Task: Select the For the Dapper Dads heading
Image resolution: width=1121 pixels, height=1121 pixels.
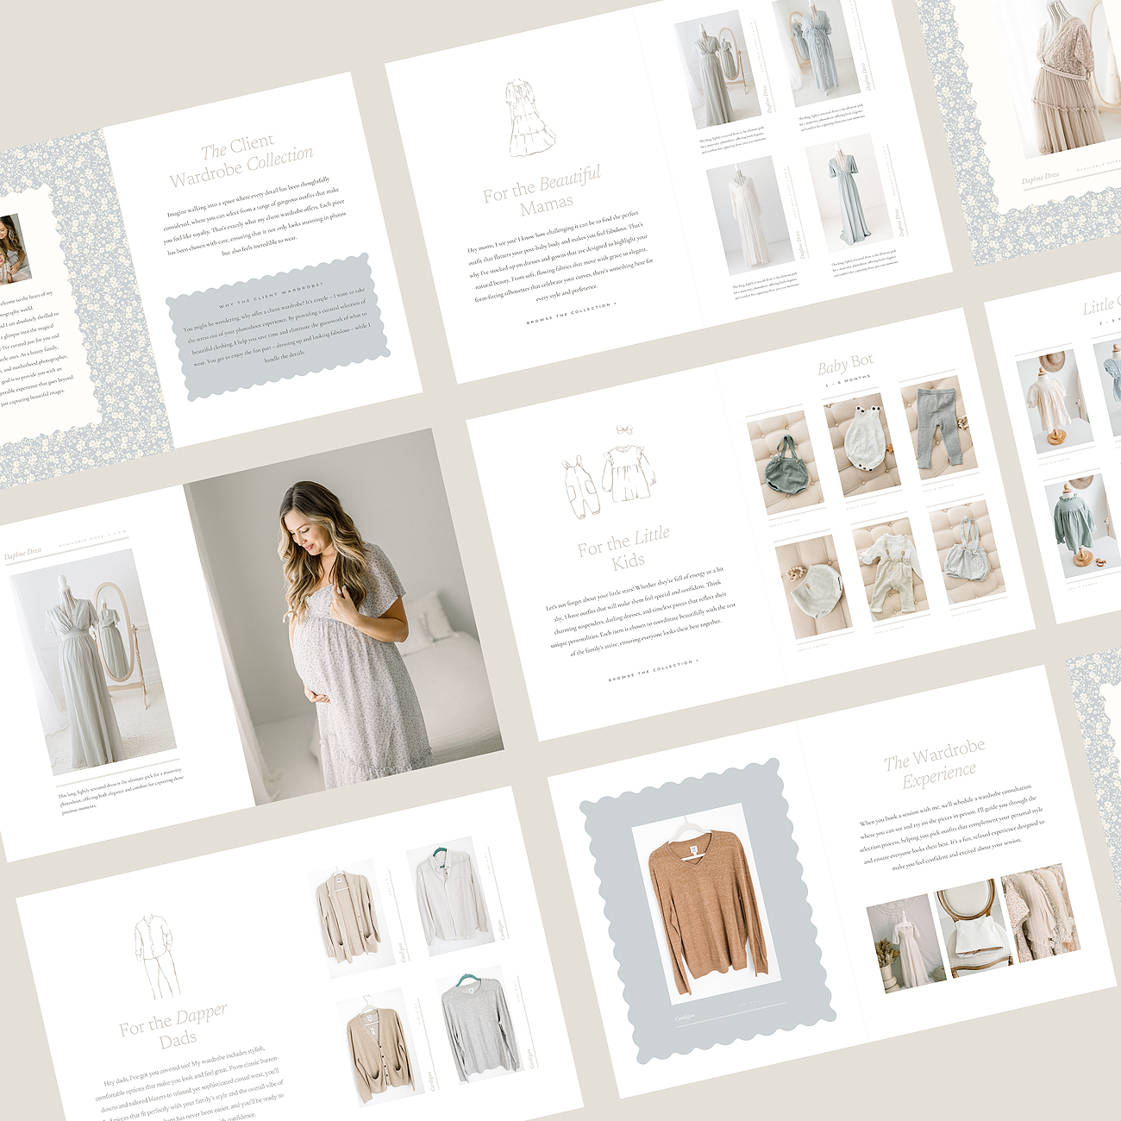Action: pos(174,1025)
